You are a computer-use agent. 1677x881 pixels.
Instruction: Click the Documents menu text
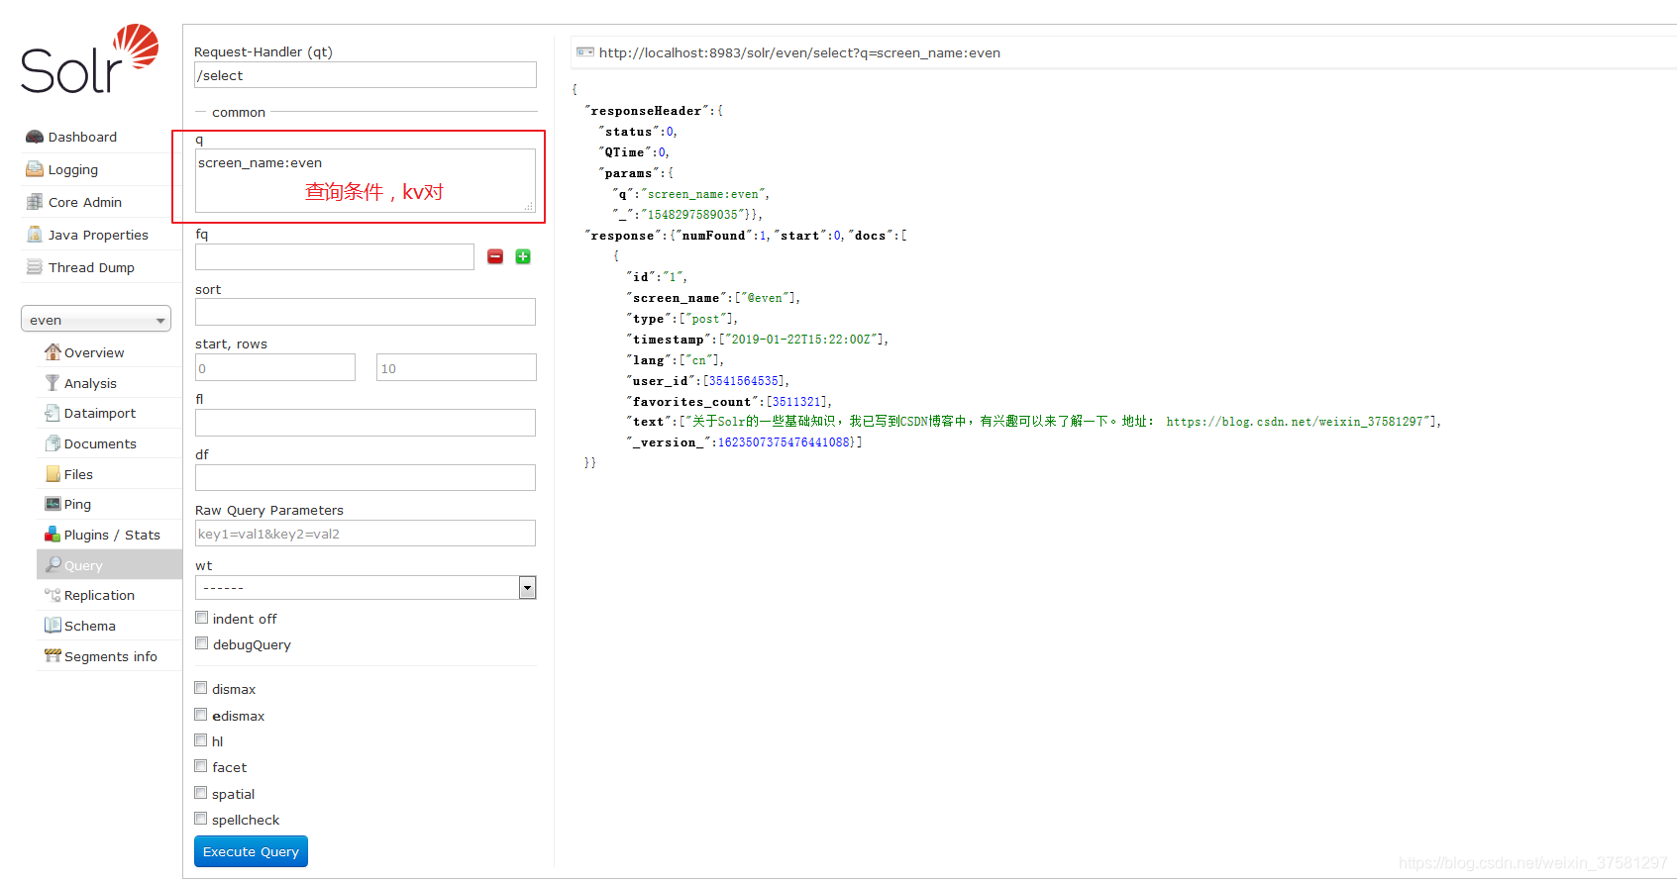click(x=100, y=443)
